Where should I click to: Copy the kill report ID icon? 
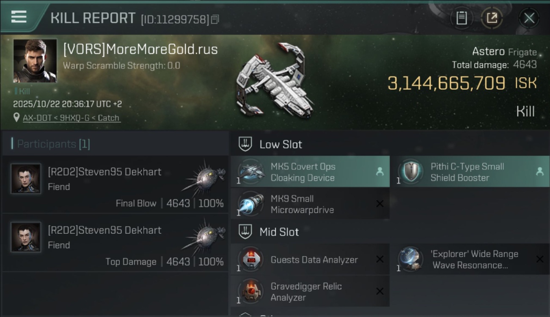point(215,19)
